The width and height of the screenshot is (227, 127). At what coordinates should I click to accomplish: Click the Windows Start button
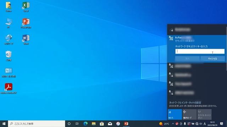4,124
